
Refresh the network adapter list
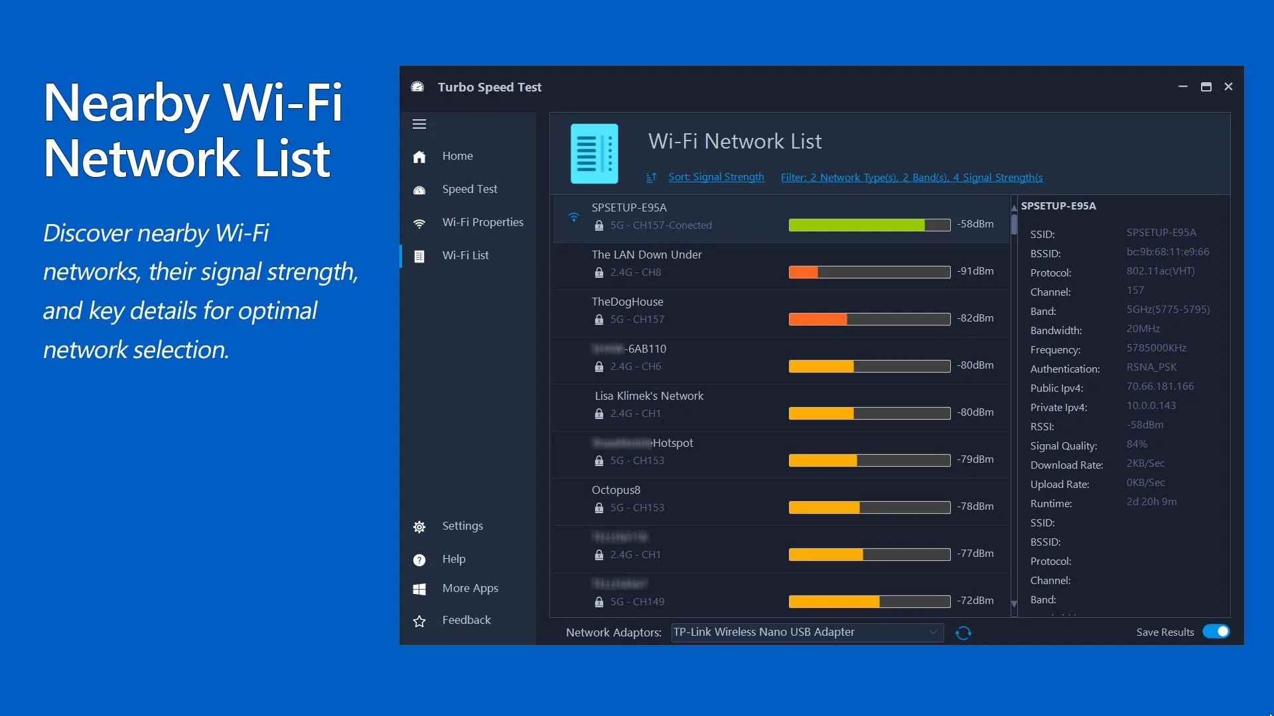coord(963,633)
